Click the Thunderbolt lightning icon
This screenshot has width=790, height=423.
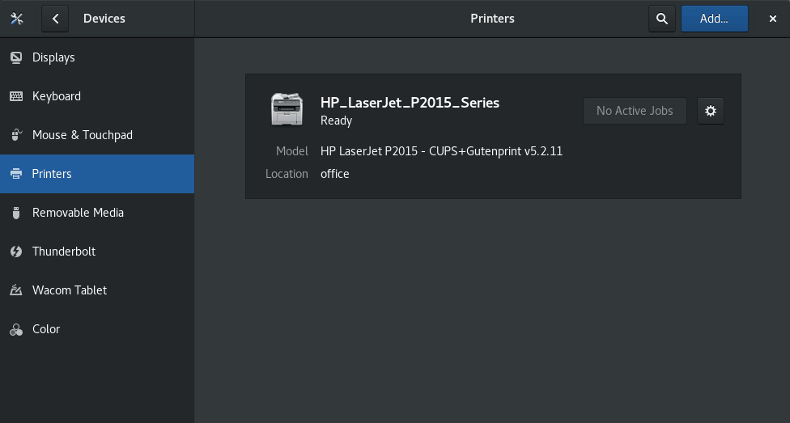pos(16,252)
